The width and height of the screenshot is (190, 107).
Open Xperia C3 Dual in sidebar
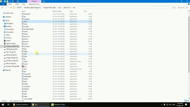[x=11, y=44]
